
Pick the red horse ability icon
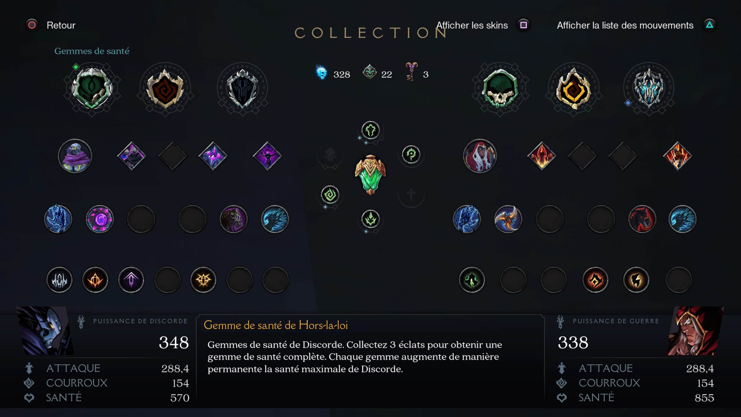pos(642,219)
